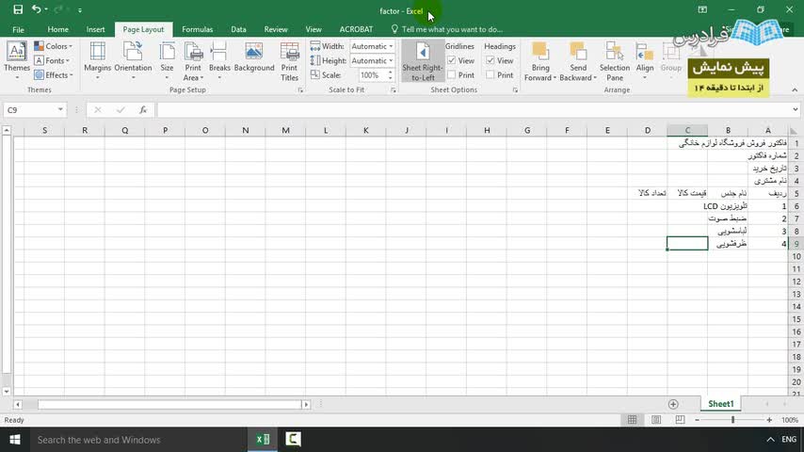Toggle Headings View checkbox
Viewport: 804px width, 452px height.
(490, 60)
